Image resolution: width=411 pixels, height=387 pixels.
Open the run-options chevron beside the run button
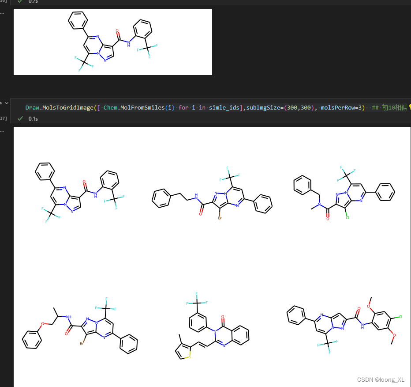pyautogui.click(x=6, y=102)
